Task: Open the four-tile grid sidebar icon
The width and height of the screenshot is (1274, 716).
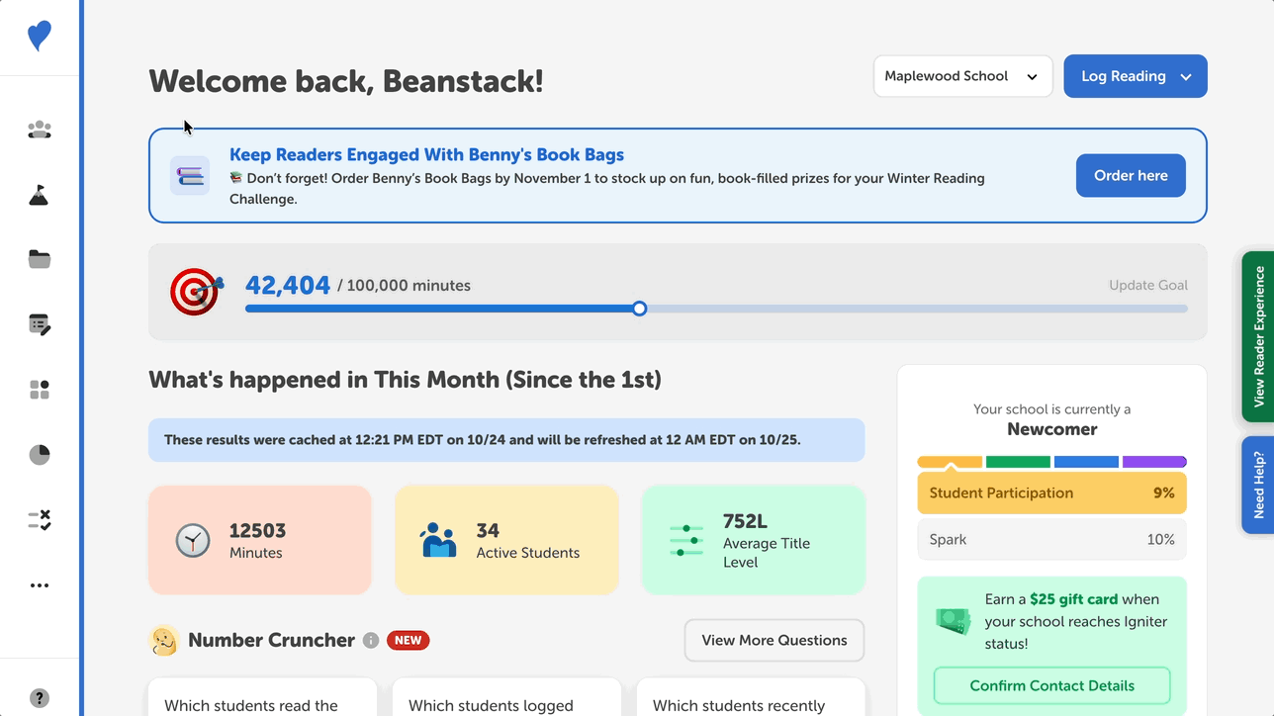Action: coord(40,390)
